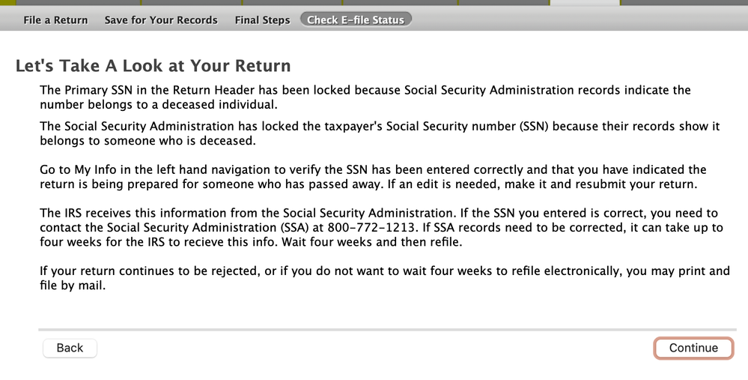Click "Wait four weeks and then refile" text
The image size is (748, 380).
click(x=371, y=241)
